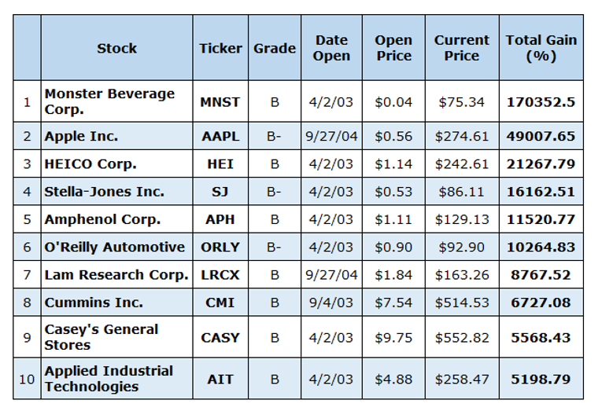The height and width of the screenshot is (411, 598).
Task: Select the Open Price column header
Action: (x=393, y=48)
